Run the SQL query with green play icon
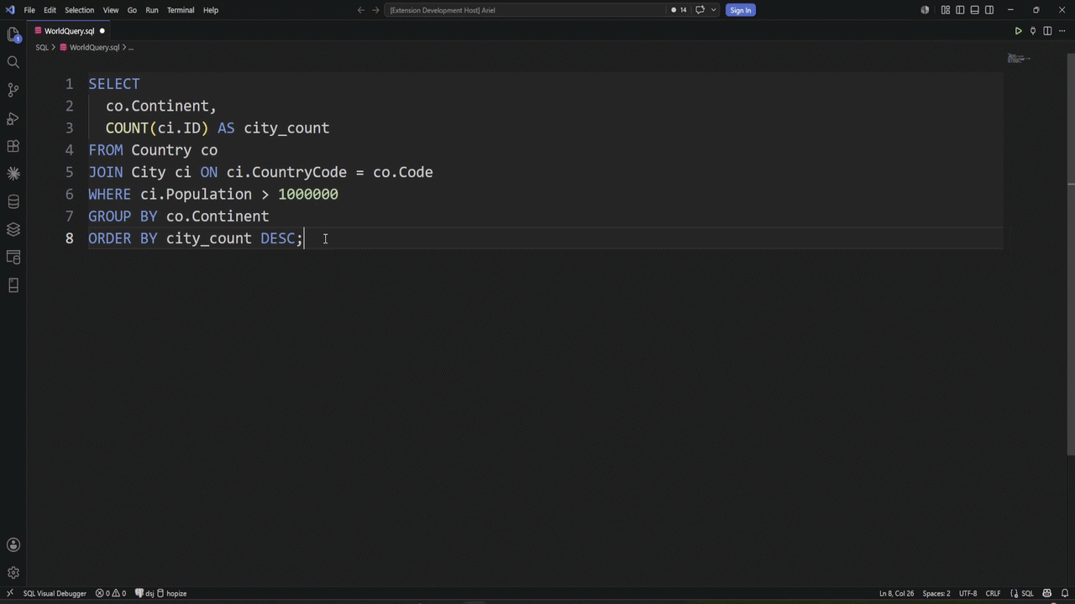Viewport: 1075px width, 604px height. click(1018, 31)
